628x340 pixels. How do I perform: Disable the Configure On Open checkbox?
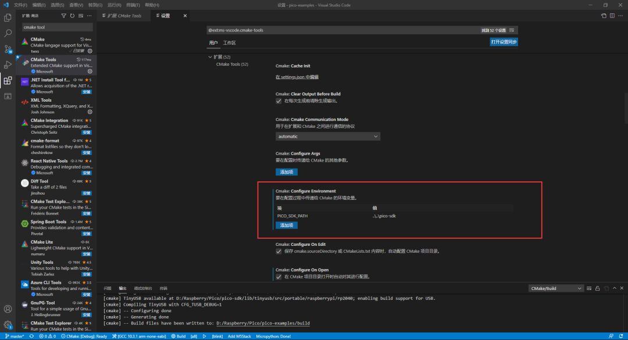pos(279,277)
